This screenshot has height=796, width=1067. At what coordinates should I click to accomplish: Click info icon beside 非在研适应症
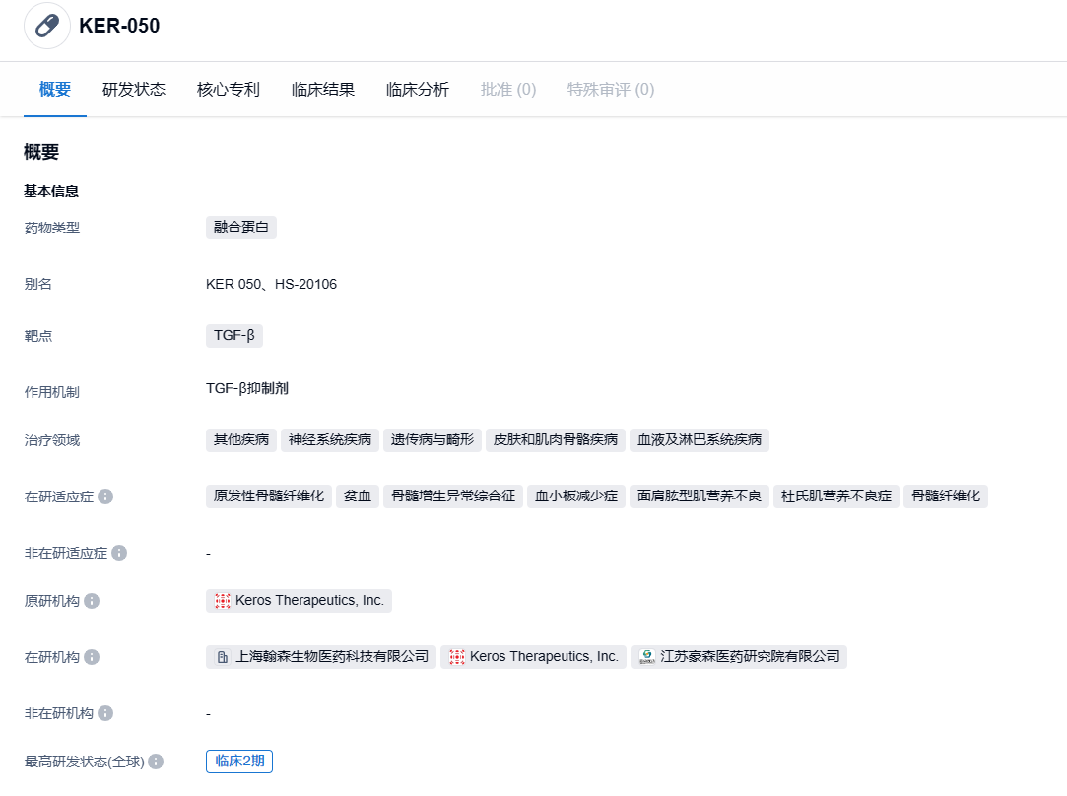[x=119, y=553]
